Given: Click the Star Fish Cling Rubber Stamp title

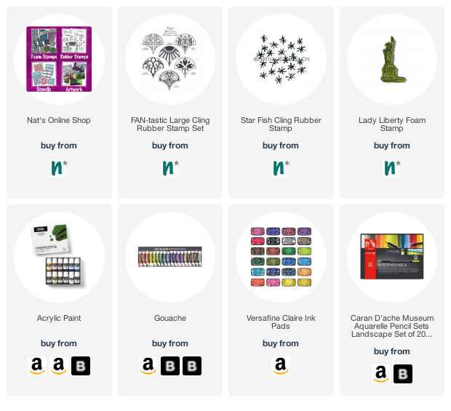Looking at the screenshot, I should (x=281, y=124).
